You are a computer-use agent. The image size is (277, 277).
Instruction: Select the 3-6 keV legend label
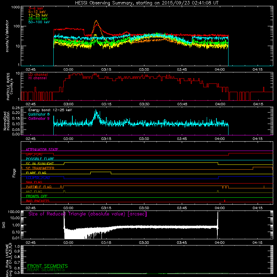pos(36,8)
